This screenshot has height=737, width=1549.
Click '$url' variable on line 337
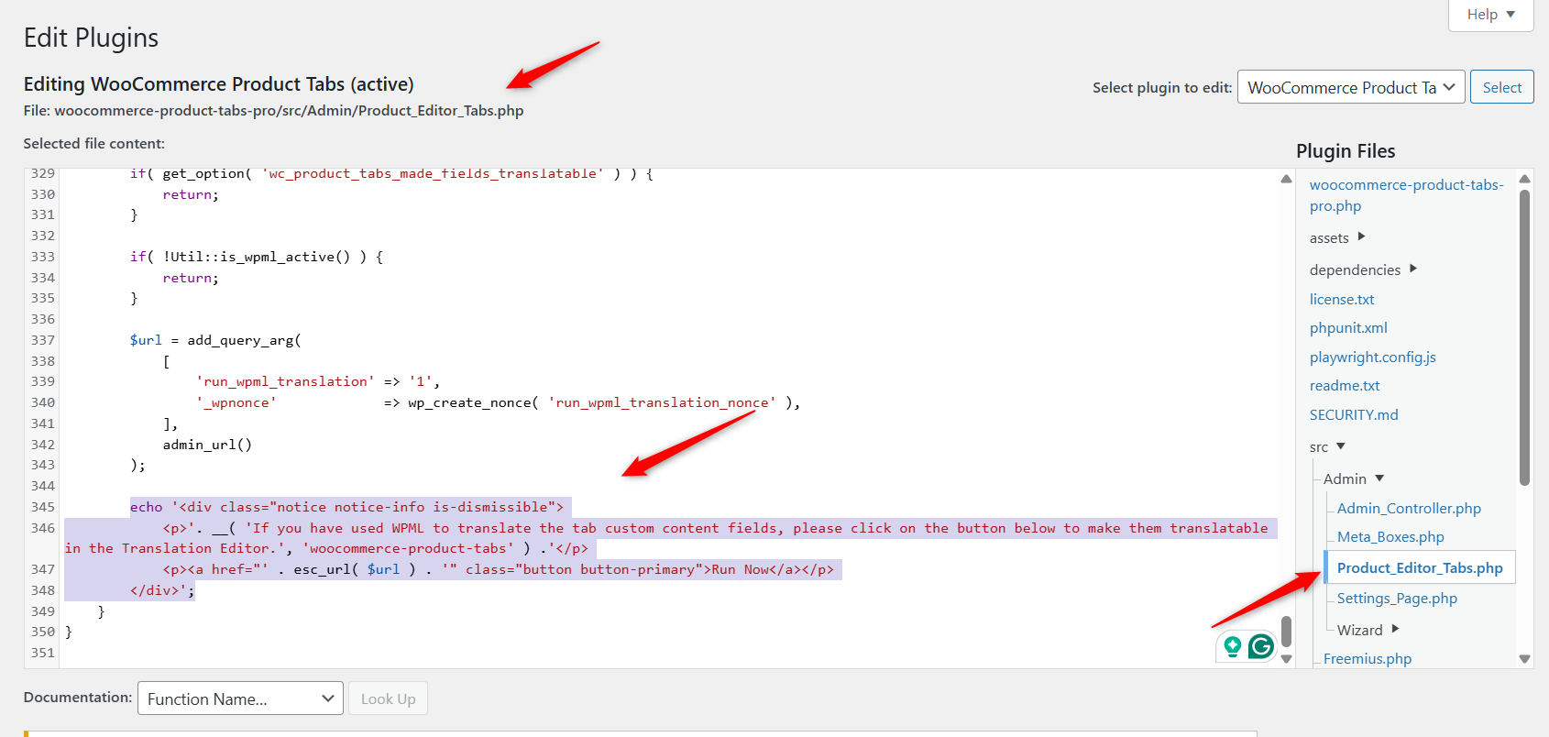(x=146, y=340)
